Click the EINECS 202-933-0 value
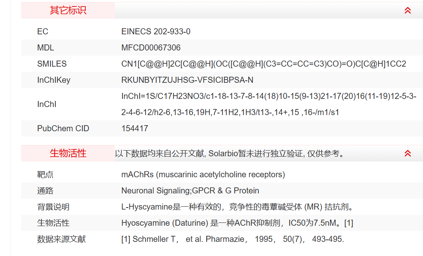 [156, 31]
